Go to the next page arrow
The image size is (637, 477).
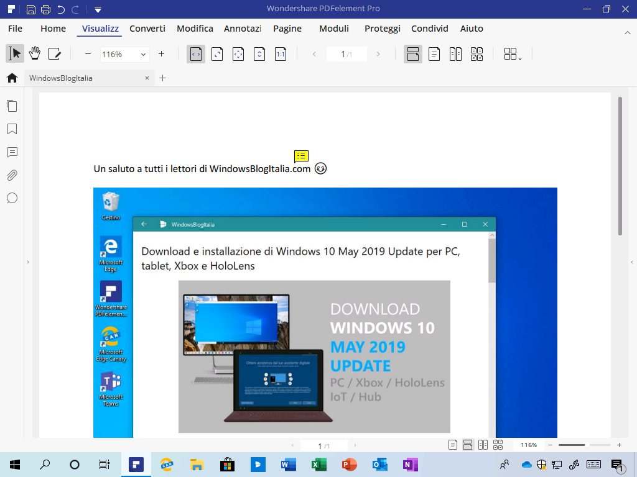tap(378, 54)
